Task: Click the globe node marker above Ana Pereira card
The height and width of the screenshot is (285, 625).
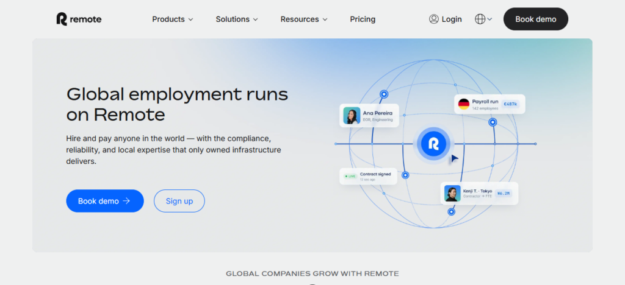Action: pyautogui.click(x=384, y=94)
